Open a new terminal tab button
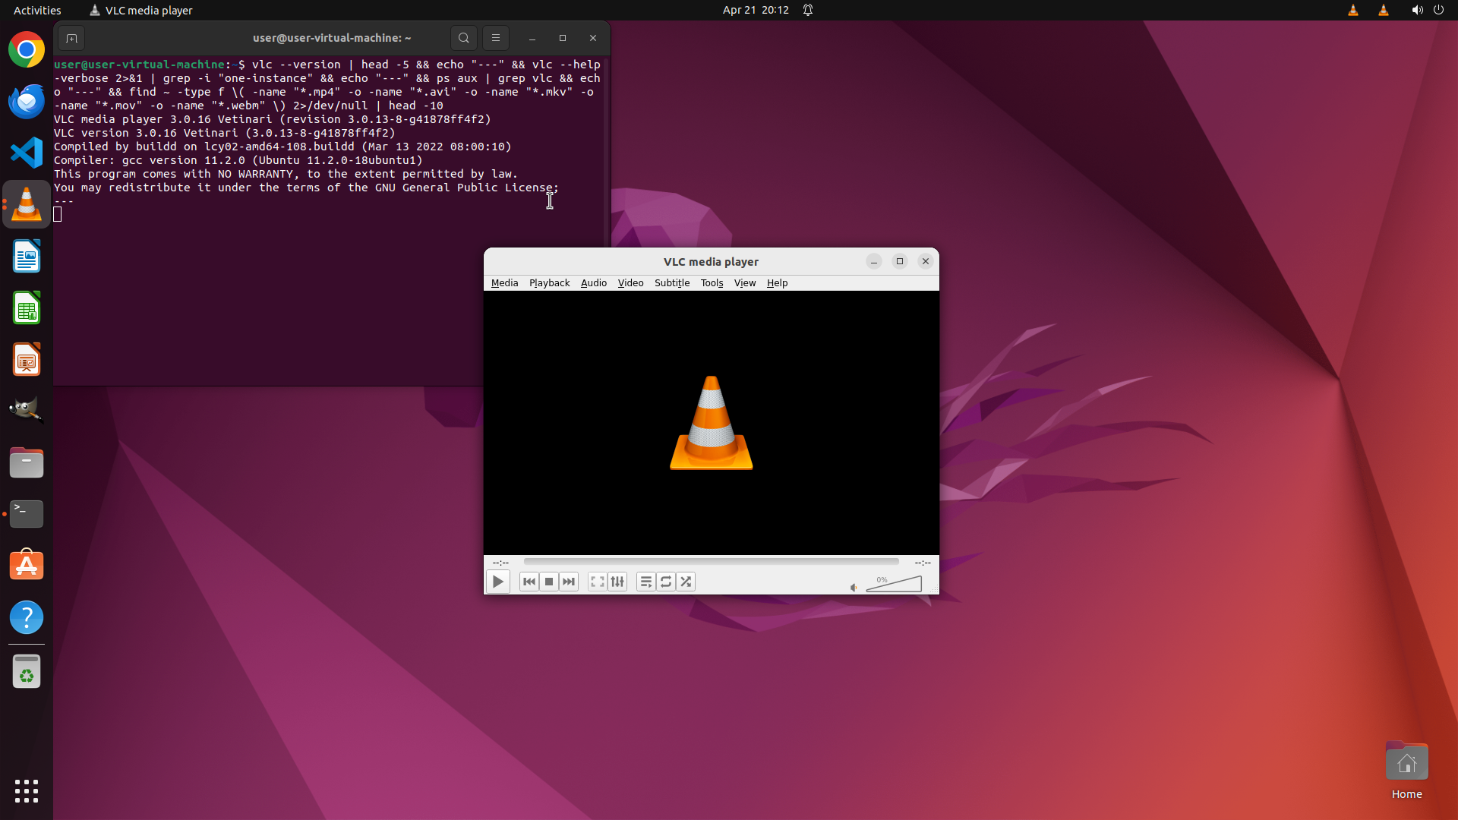1458x820 pixels. point(71,38)
